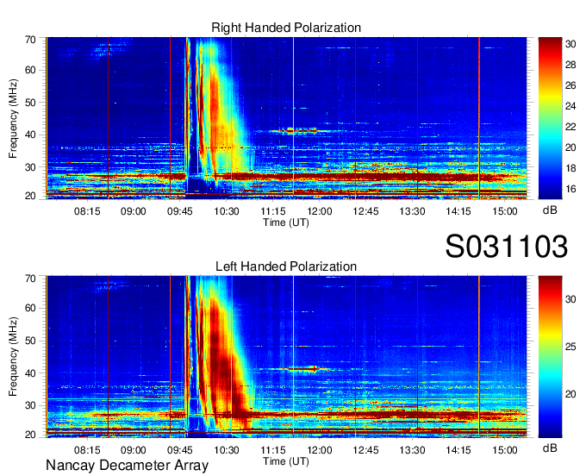Click the 22 value on the Right Handed colorbar
Viewport: 586px width, 476px height.
[x=570, y=127]
